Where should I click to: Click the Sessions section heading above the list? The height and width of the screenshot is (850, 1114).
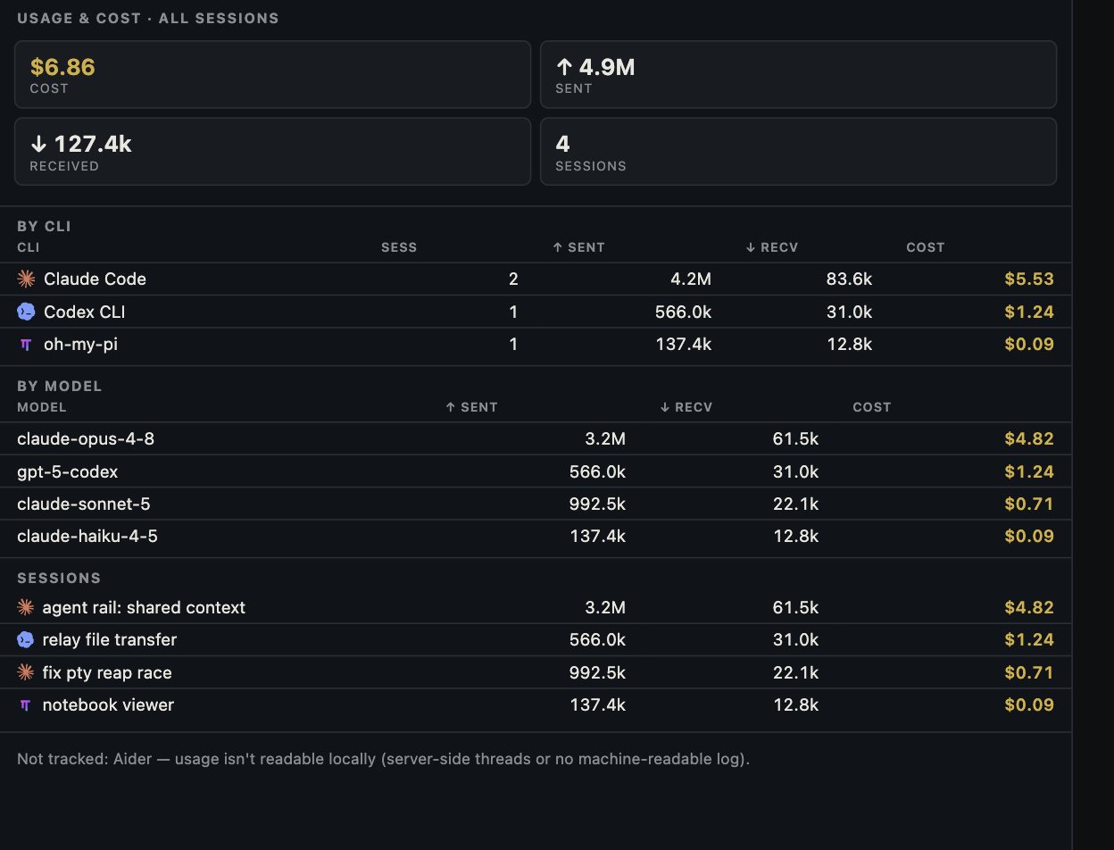[x=59, y=578]
